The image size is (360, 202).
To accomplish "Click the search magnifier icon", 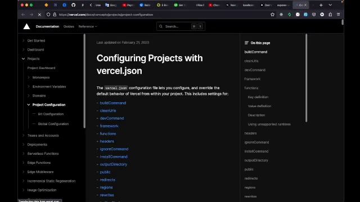I will click(161, 26).
